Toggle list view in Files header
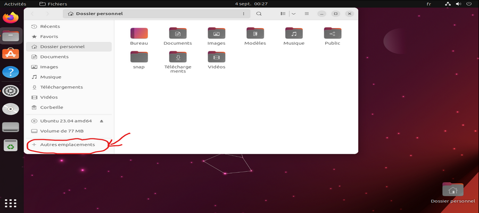Viewport: 479px width, 213px height. pos(283,14)
